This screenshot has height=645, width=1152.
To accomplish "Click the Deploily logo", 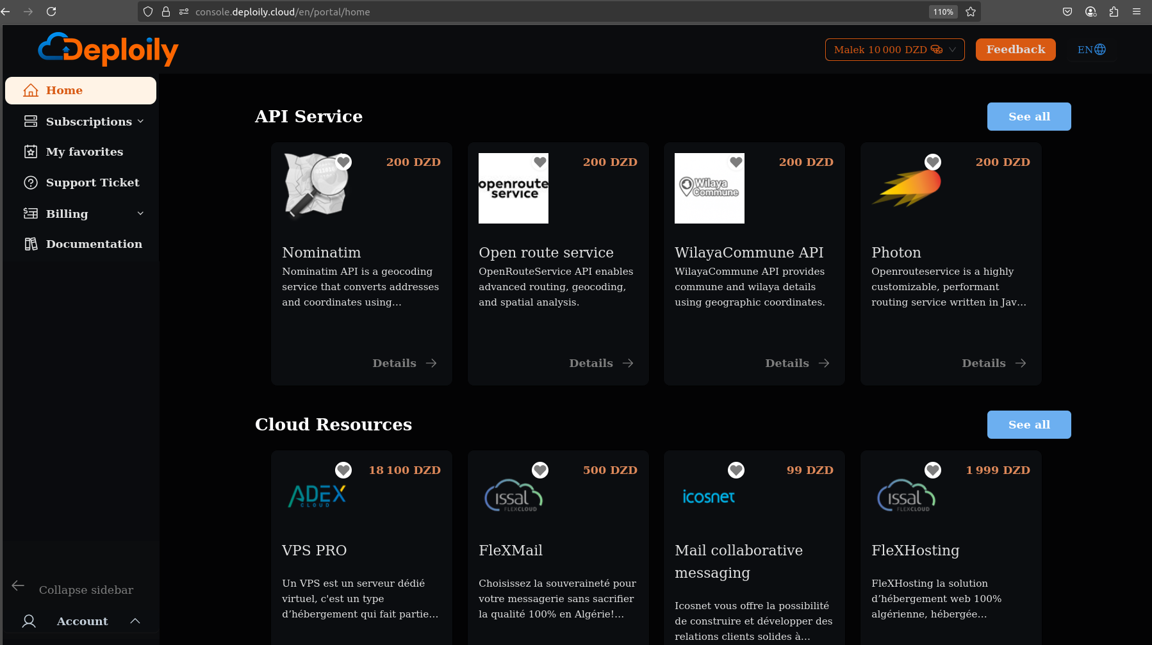I will click(108, 49).
